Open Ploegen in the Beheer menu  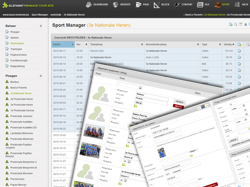coord(15,32)
